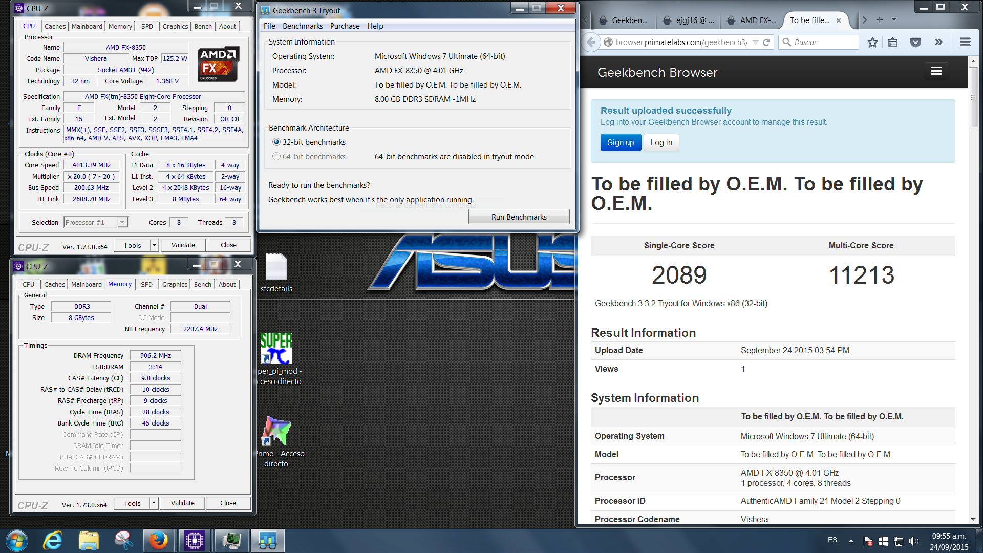The height and width of the screenshot is (553, 983).
Task: Save the page to Pocket
Action: (x=915, y=42)
